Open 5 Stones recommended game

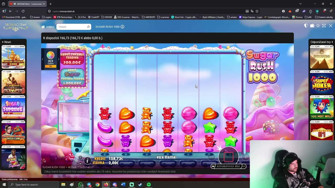coord(322,57)
